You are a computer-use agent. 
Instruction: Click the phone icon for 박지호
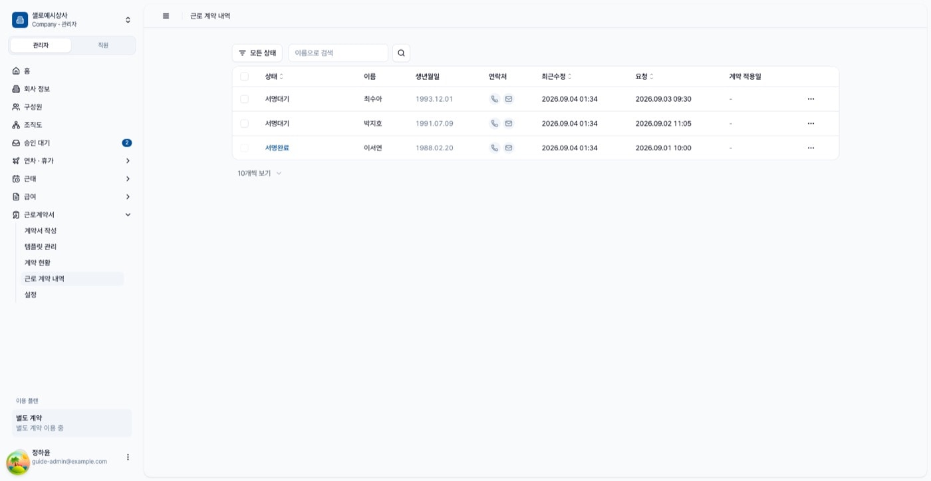pos(494,124)
